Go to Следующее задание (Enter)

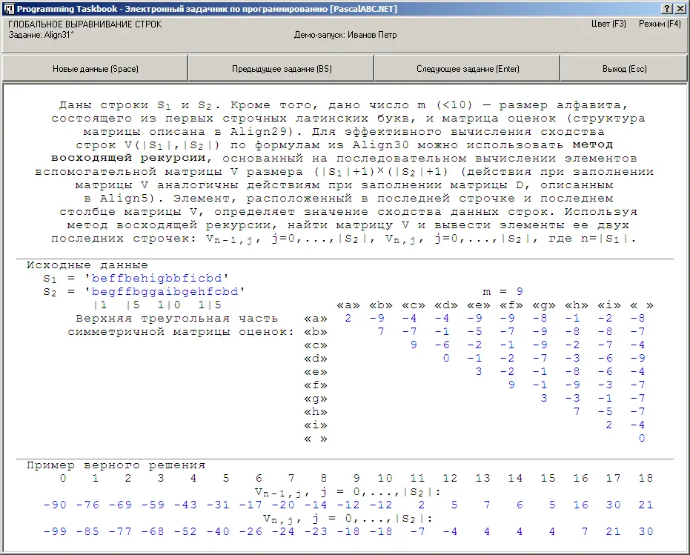pos(468,69)
